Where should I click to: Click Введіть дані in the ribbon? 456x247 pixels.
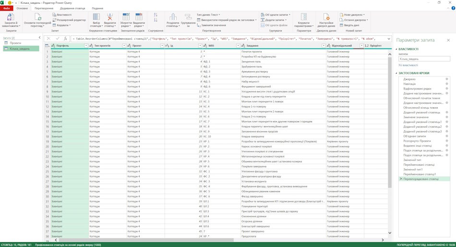coord(349,25)
